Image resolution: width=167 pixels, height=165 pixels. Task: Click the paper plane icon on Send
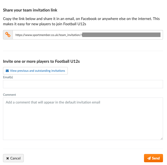point(149,158)
